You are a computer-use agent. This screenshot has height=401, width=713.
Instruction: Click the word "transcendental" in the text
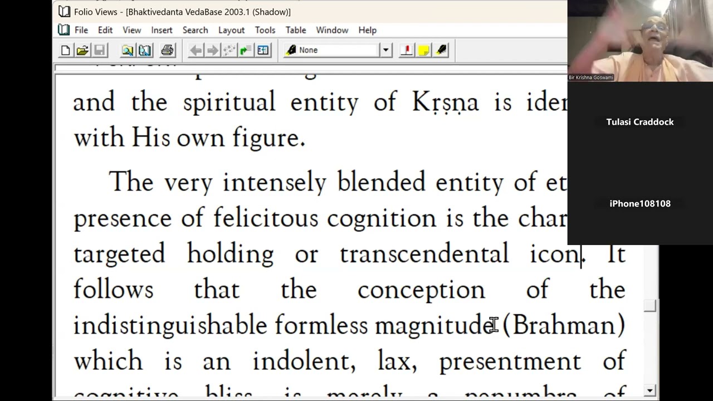point(424,254)
